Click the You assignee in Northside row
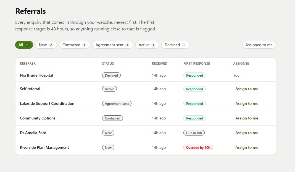The width and height of the screenshot is (295, 172). point(236,75)
